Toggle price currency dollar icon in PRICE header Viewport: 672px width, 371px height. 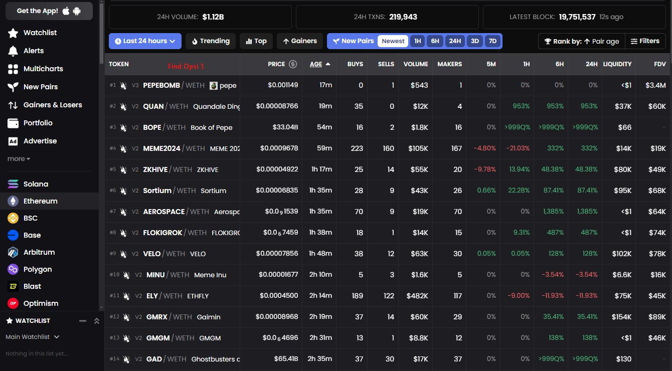(x=293, y=64)
